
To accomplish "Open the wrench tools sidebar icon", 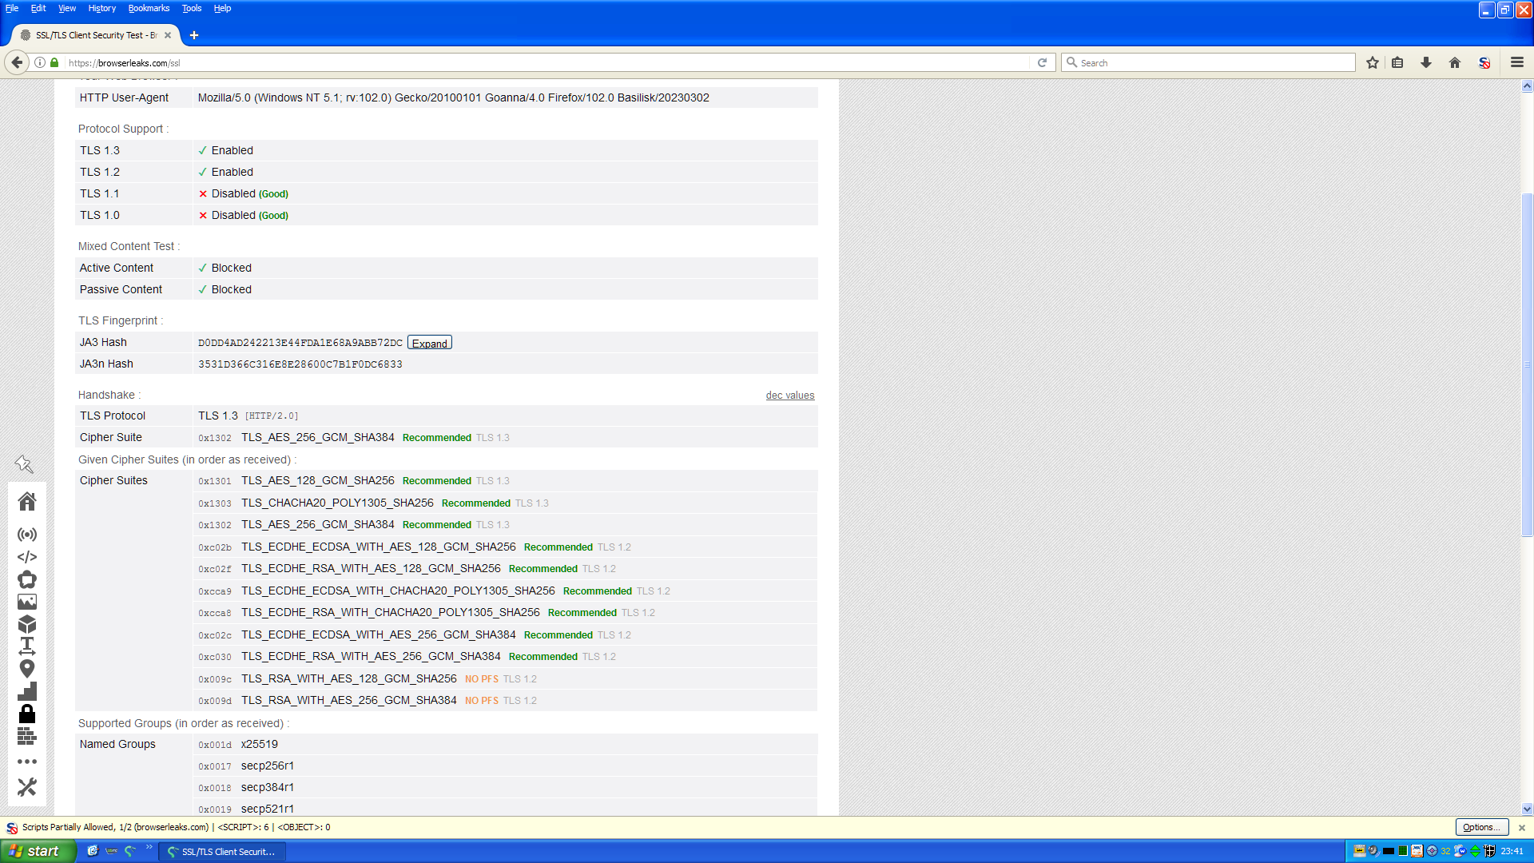I will (x=27, y=787).
